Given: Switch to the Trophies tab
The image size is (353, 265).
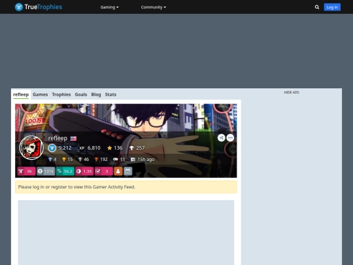Looking at the screenshot, I should point(61,95).
